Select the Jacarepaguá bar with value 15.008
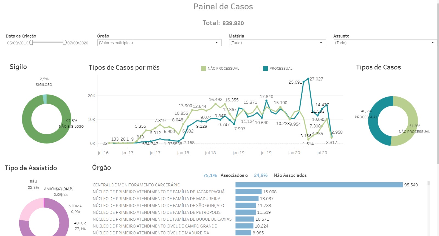439x236 pixels. pos(248,192)
